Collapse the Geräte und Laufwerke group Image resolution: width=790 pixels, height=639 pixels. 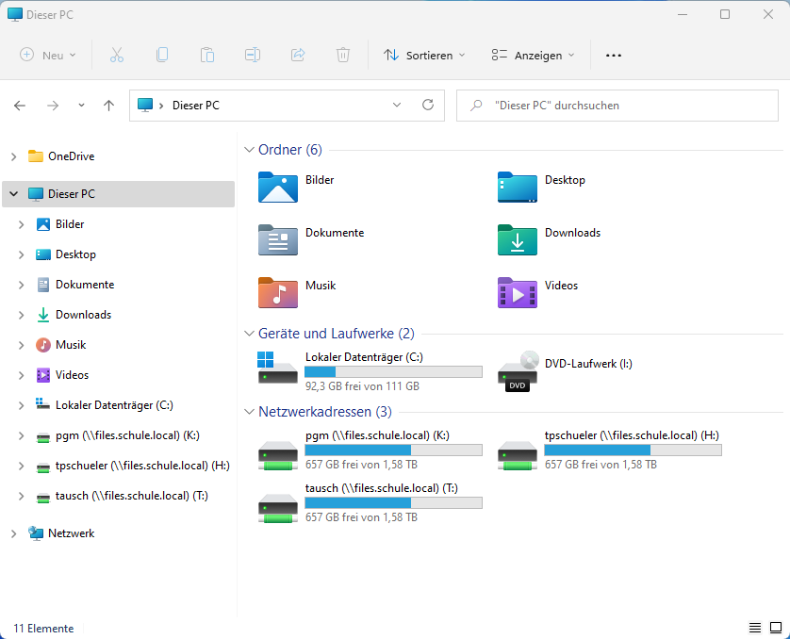[249, 334]
